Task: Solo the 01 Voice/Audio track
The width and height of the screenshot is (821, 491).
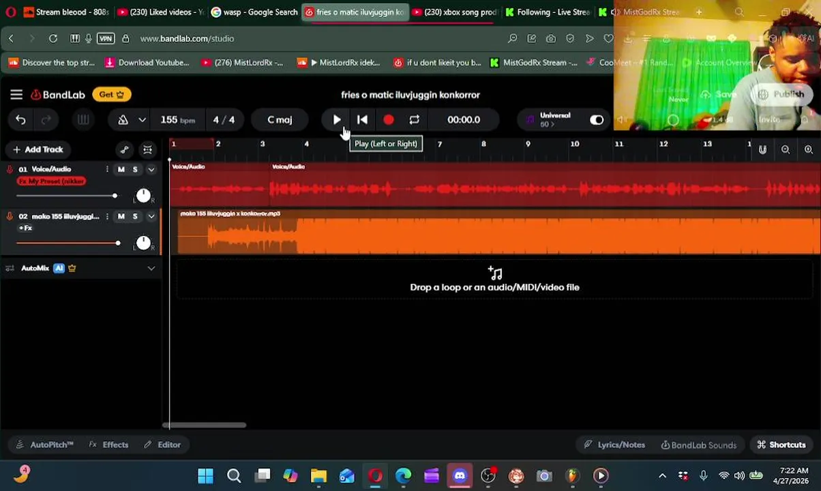Action: point(135,169)
